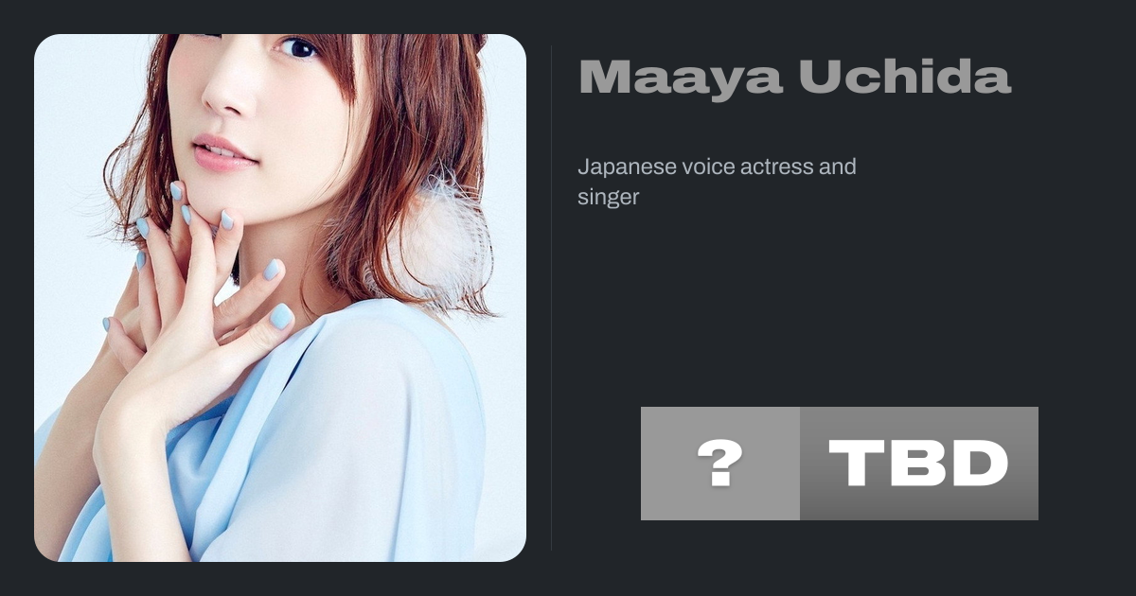Screen dimensions: 1136x596
Task: Click the eye visible in the photo
Action: 297,47
